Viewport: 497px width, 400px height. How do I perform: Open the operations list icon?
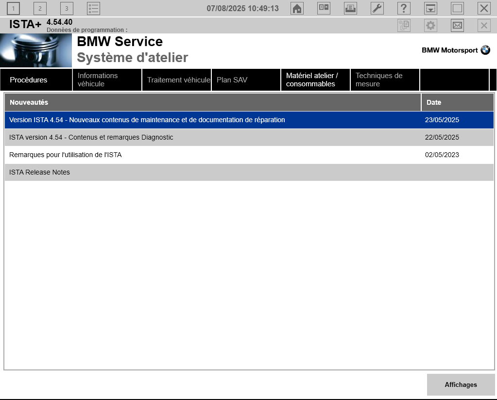[93, 9]
